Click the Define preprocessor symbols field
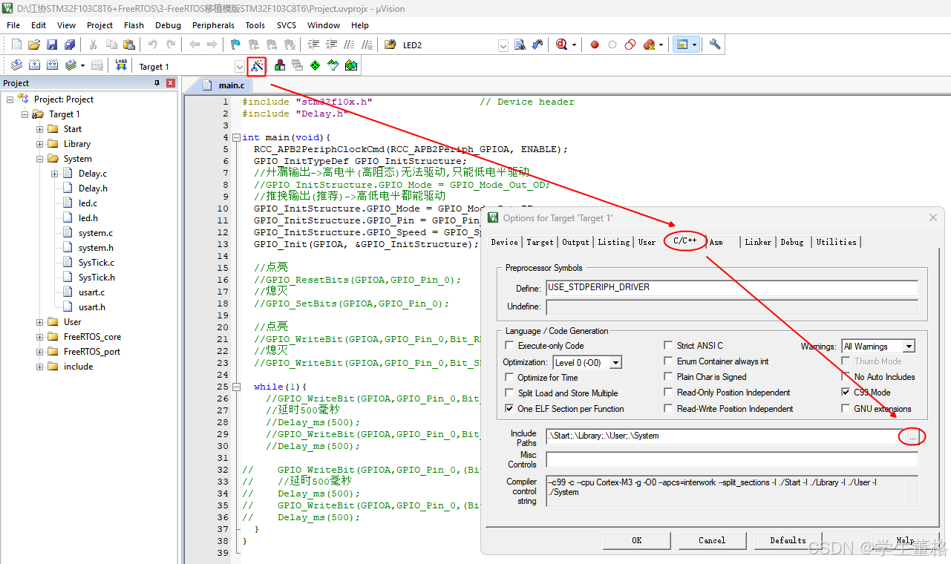951x564 pixels. pyautogui.click(x=731, y=287)
